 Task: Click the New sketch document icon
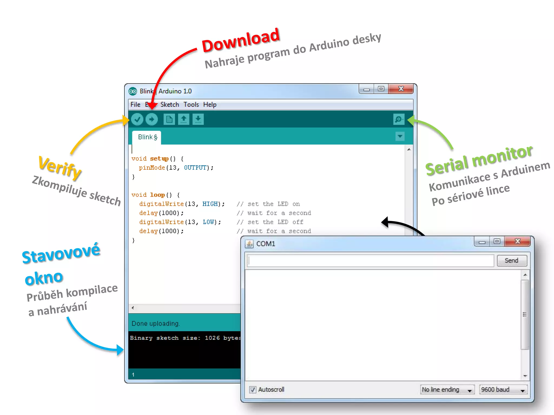click(x=169, y=119)
